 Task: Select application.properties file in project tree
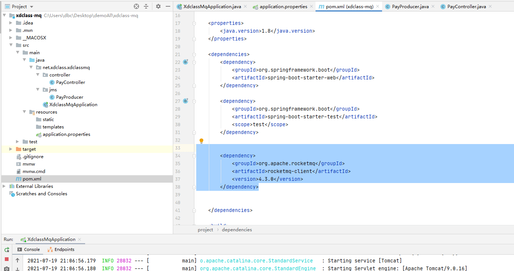pyautogui.click(x=66, y=134)
